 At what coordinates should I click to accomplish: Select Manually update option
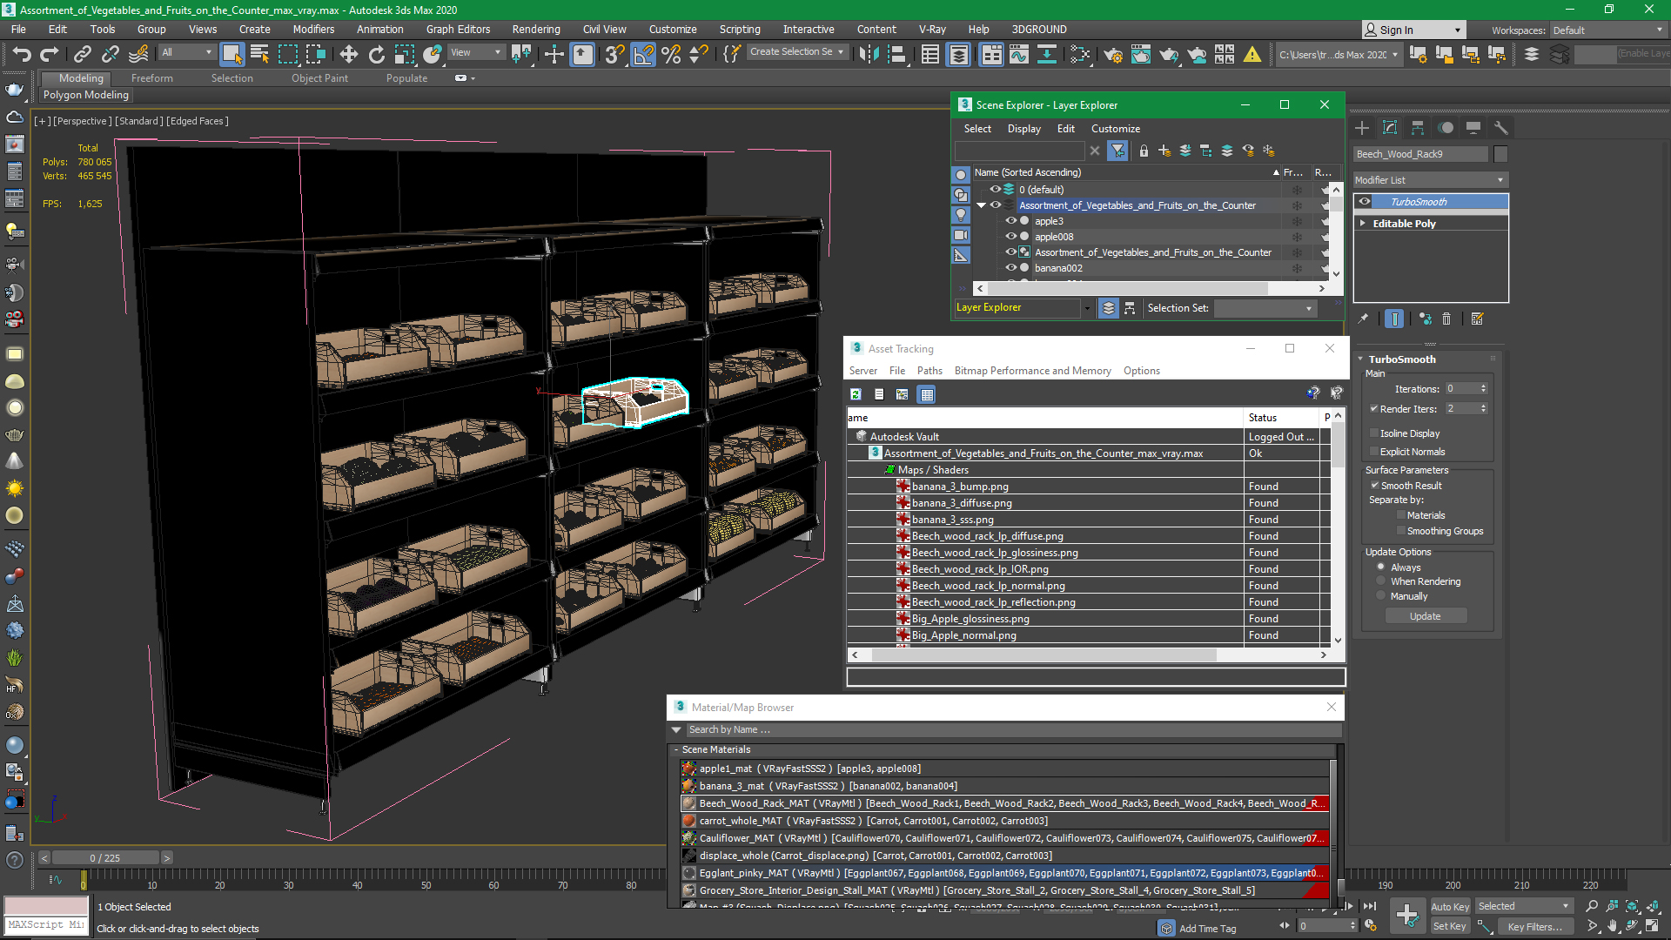pyautogui.click(x=1381, y=596)
